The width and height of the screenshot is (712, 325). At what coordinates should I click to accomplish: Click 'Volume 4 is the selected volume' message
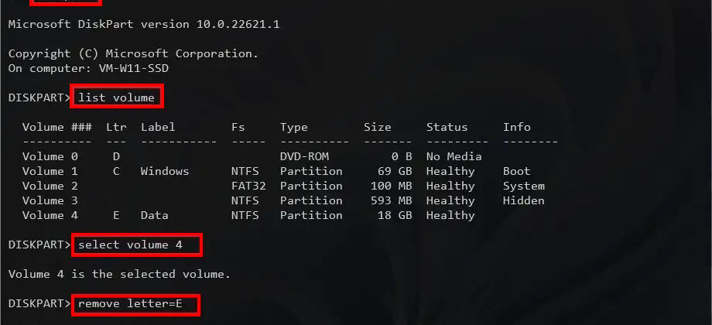click(x=119, y=274)
